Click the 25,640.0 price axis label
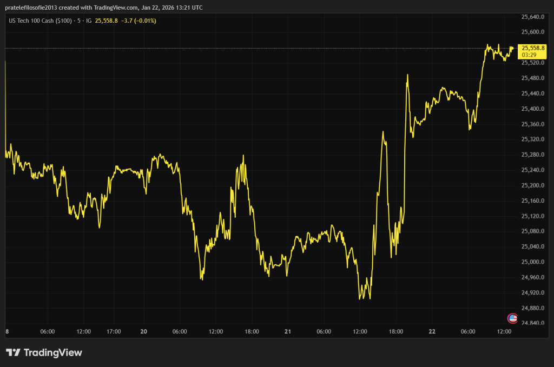Viewport: 554px width, 367px height. pos(532,17)
